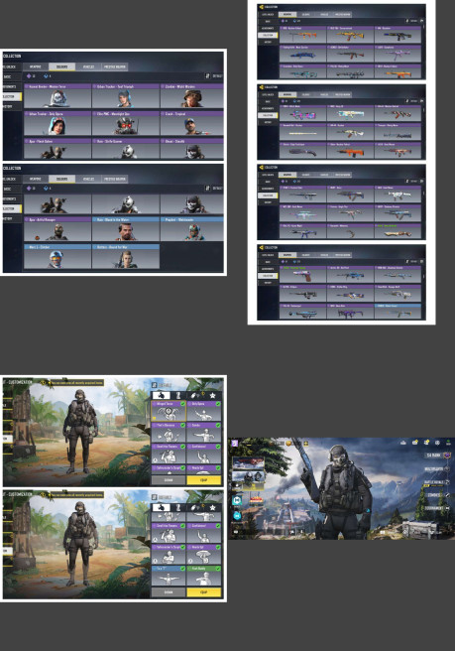The width and height of the screenshot is (455, 651).
Task: Open spray can tab in upper customization panel
Action: tap(194, 395)
